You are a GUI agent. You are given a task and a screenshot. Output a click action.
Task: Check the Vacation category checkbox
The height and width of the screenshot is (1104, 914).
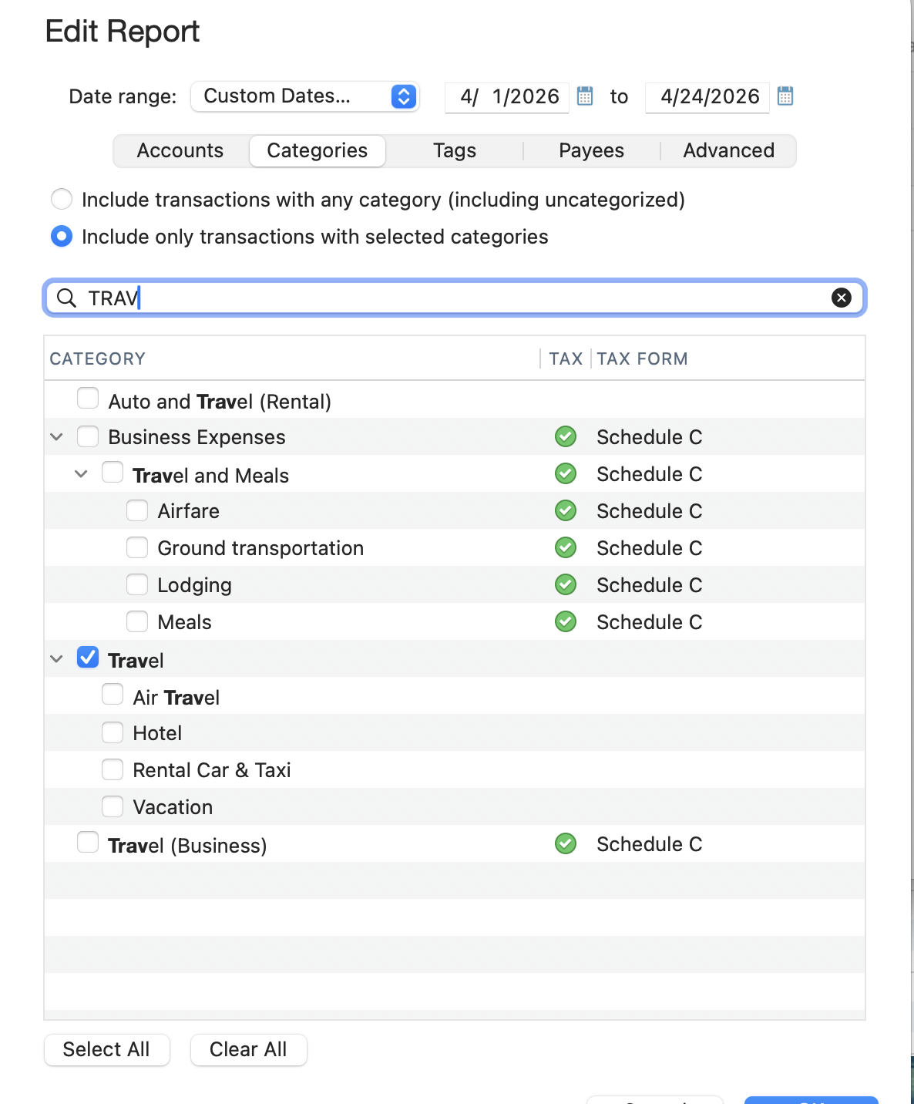pos(113,806)
